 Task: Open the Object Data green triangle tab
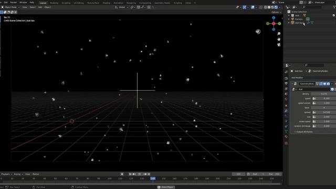(x=286, y=131)
